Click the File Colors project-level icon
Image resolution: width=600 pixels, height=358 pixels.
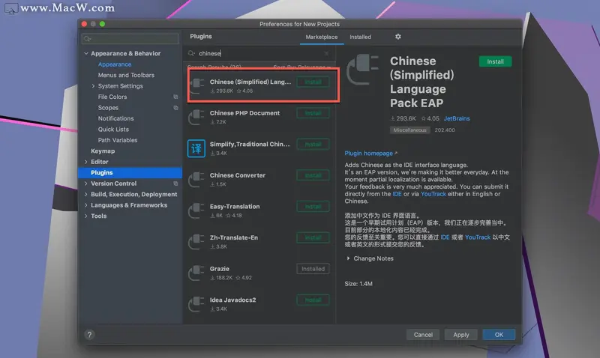[x=175, y=97]
